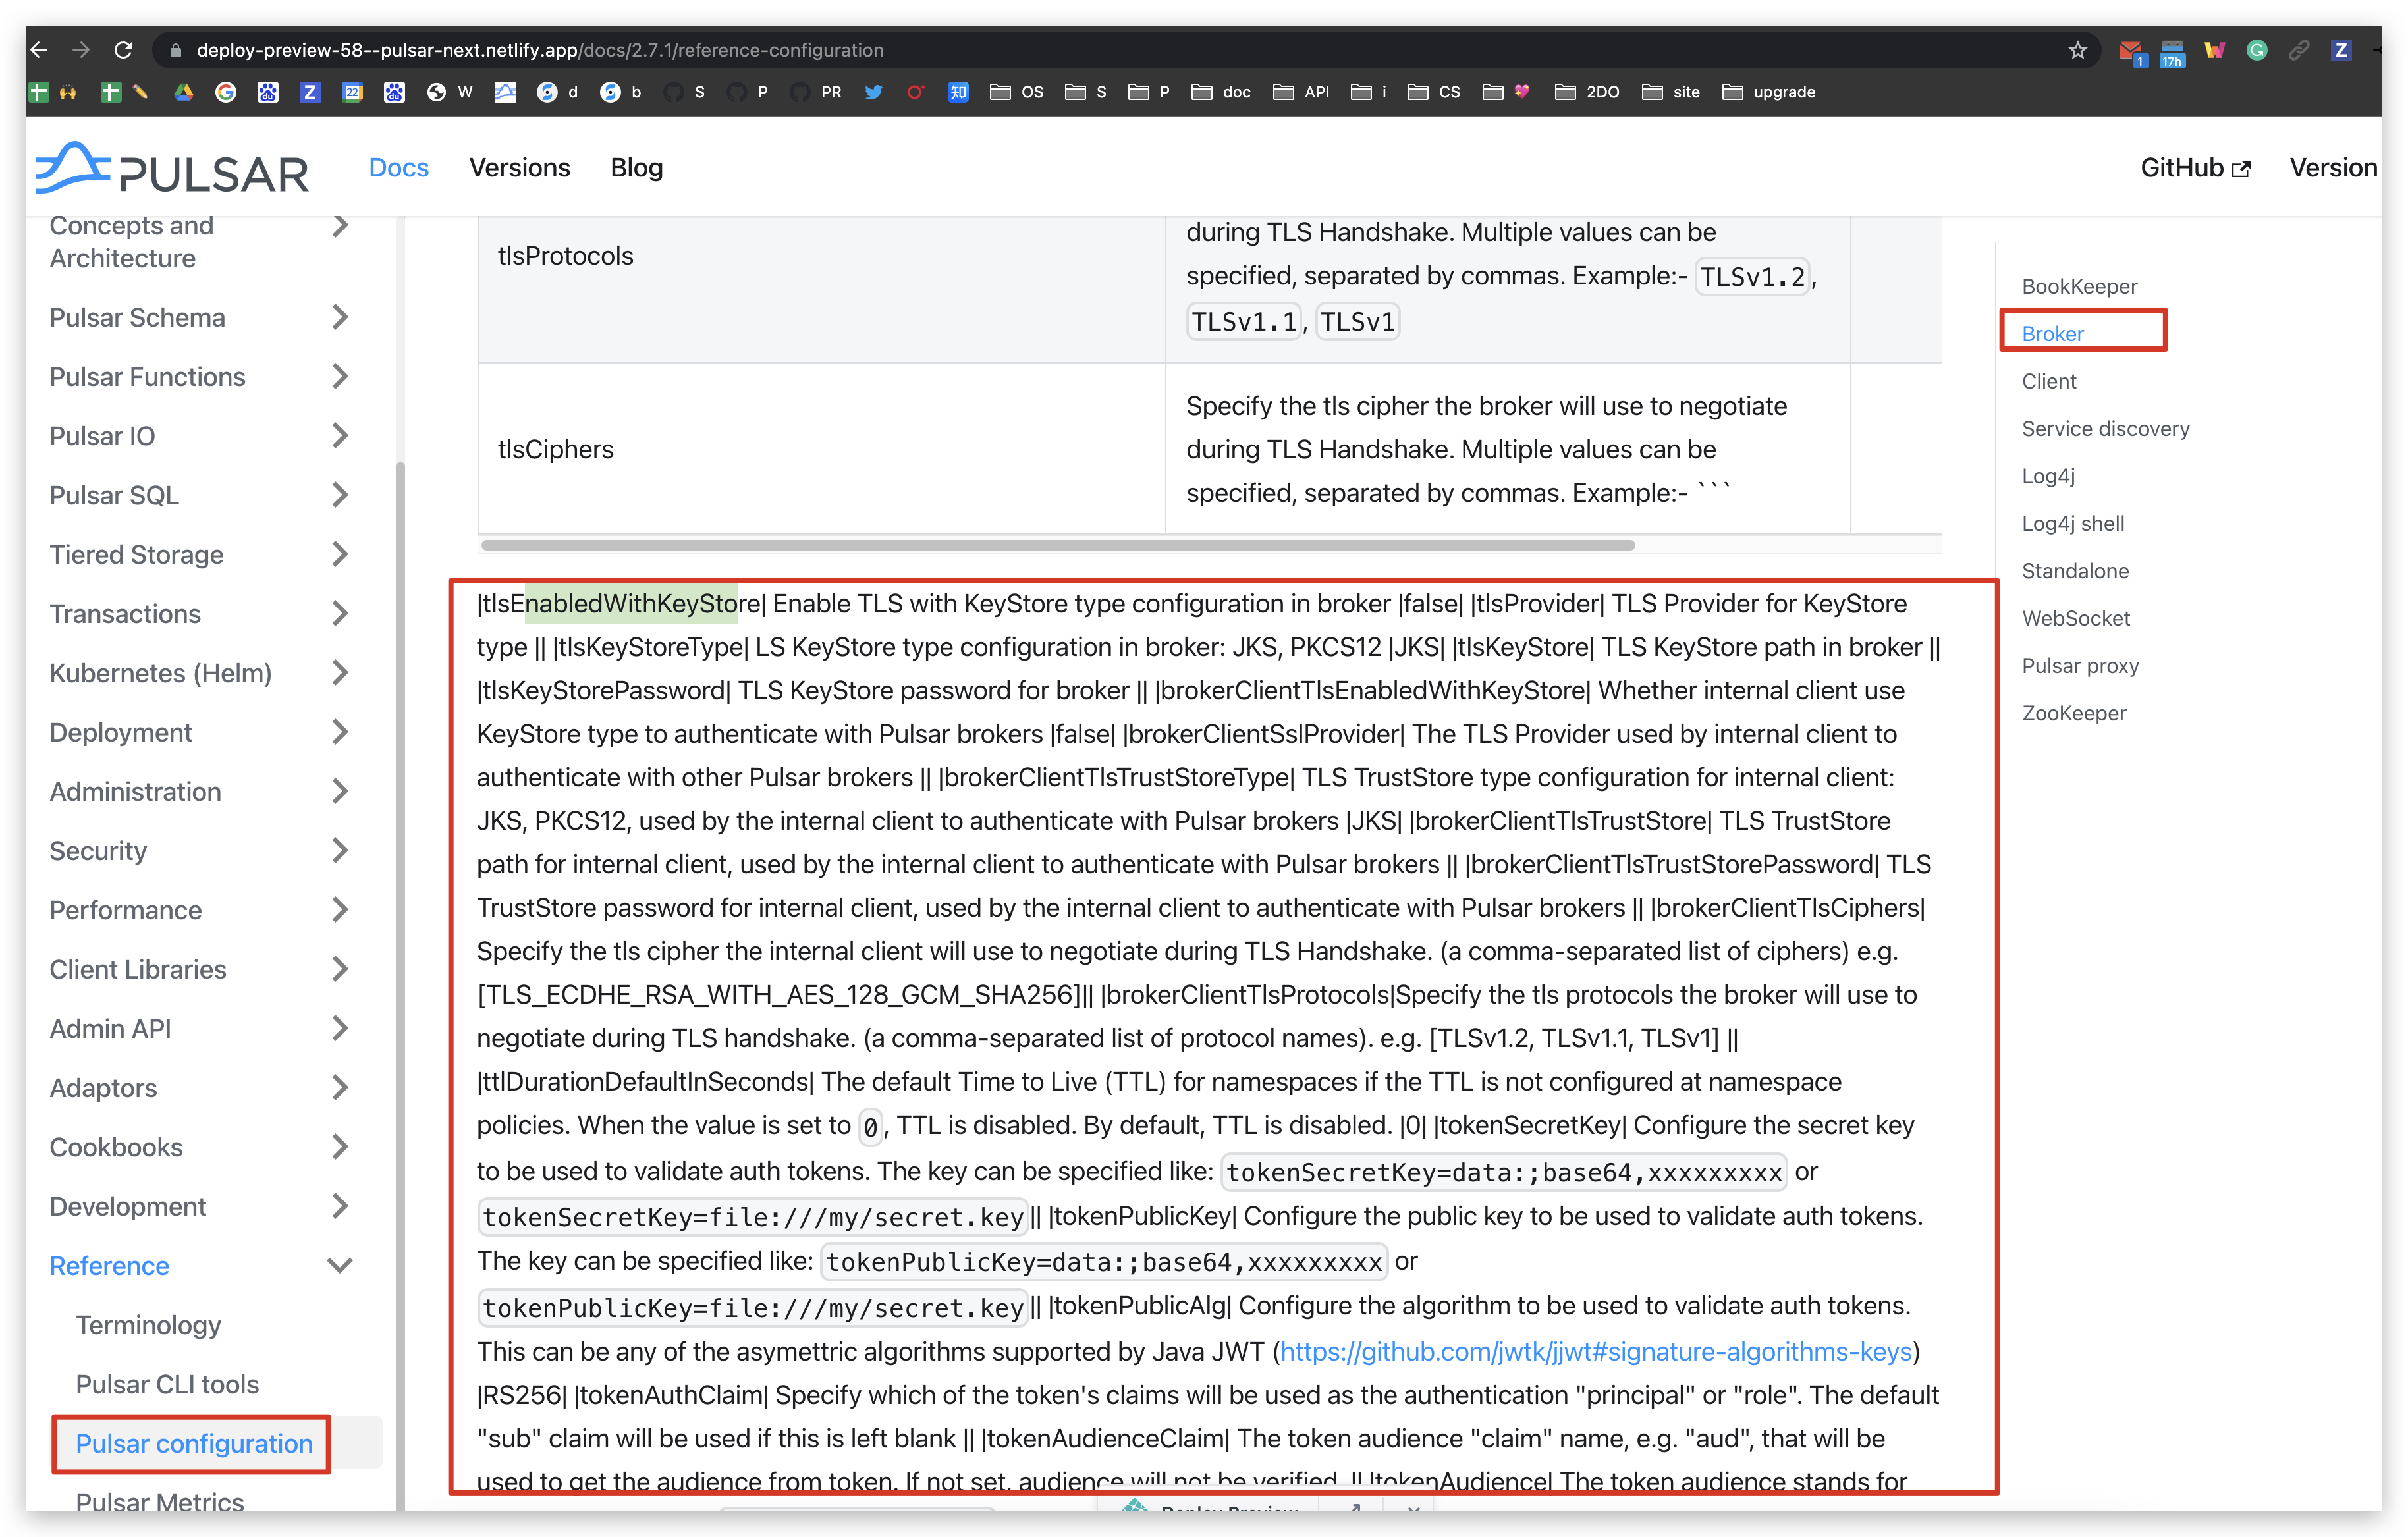Expand the Kubernetes (Helm) sidebar section
2408x1537 pixels.
[x=340, y=673]
